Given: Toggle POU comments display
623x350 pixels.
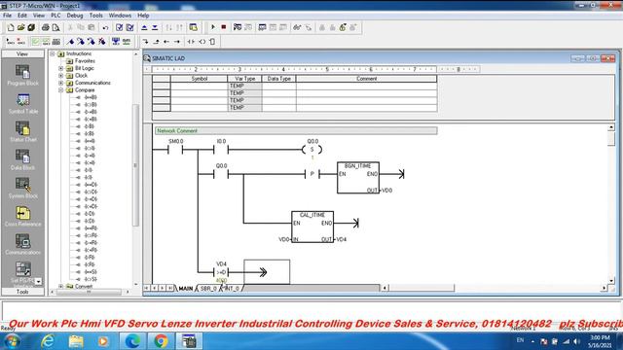Looking at the screenshot, I should point(35,41).
